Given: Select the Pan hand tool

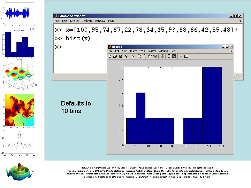Looking at the screenshot, I should click(x=150, y=56).
